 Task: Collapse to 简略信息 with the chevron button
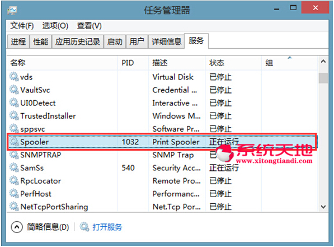tap(17, 227)
